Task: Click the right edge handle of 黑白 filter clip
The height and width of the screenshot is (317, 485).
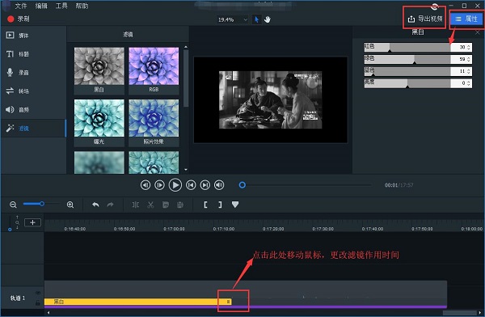Action: click(x=229, y=302)
